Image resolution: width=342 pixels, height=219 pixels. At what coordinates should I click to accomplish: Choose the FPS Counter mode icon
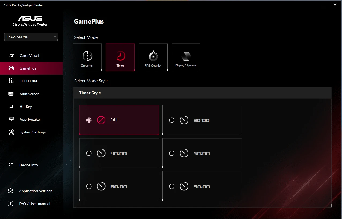click(x=153, y=56)
